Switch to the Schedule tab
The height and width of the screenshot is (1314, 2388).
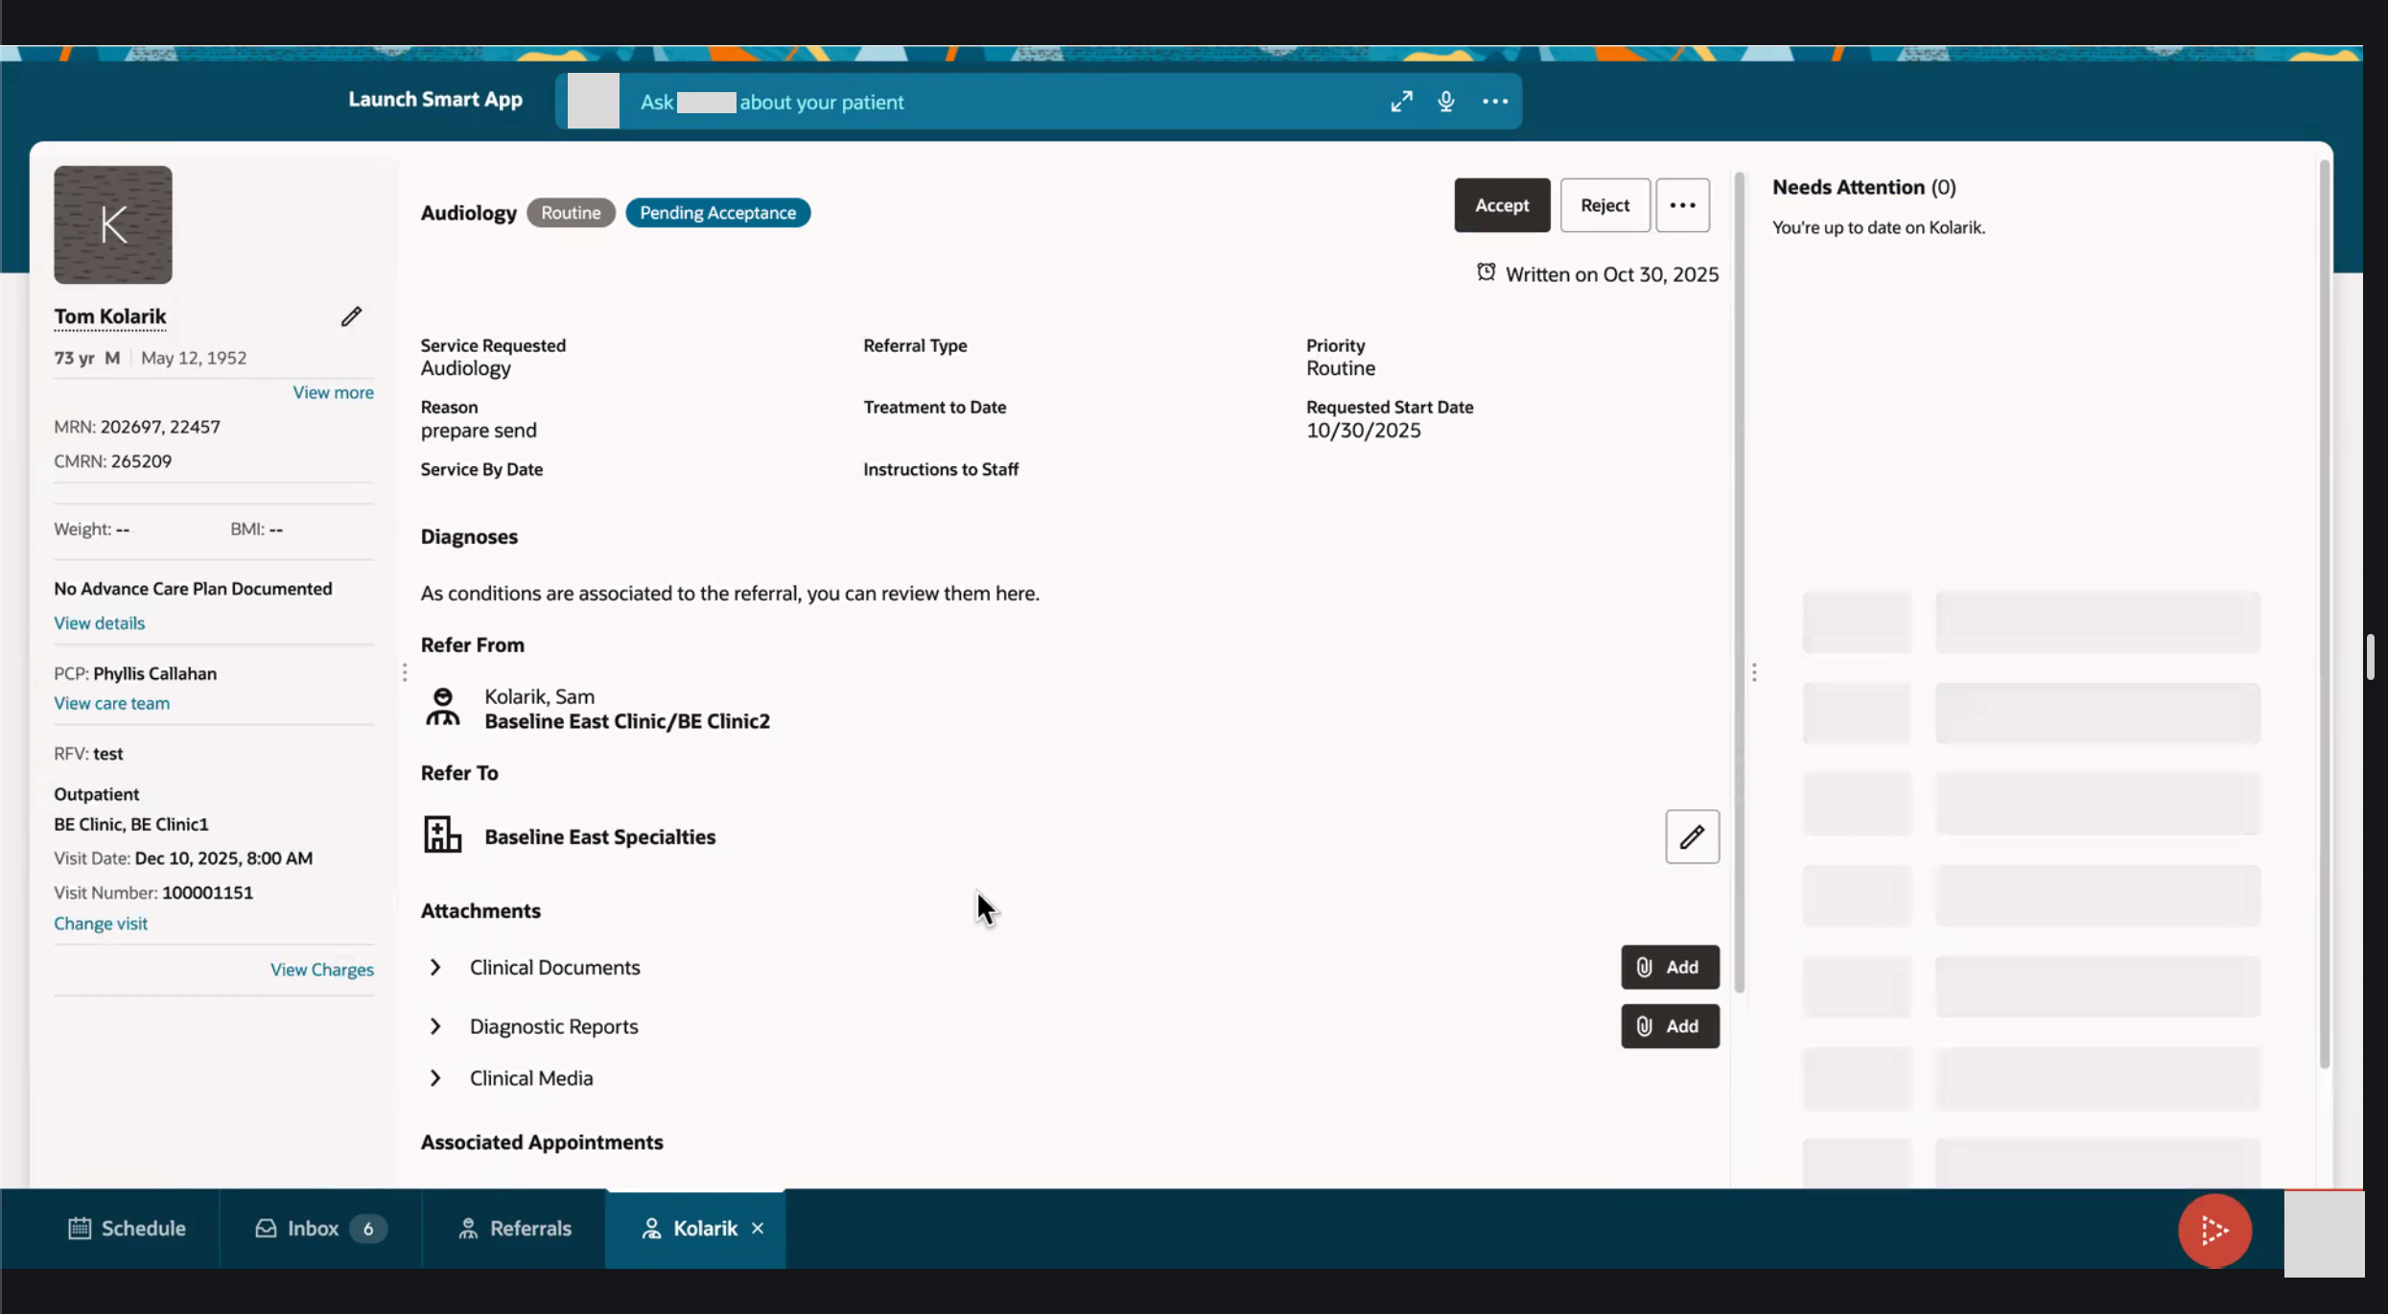(127, 1229)
